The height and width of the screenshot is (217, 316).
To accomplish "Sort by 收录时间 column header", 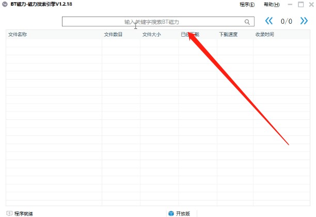I will [x=281, y=35].
